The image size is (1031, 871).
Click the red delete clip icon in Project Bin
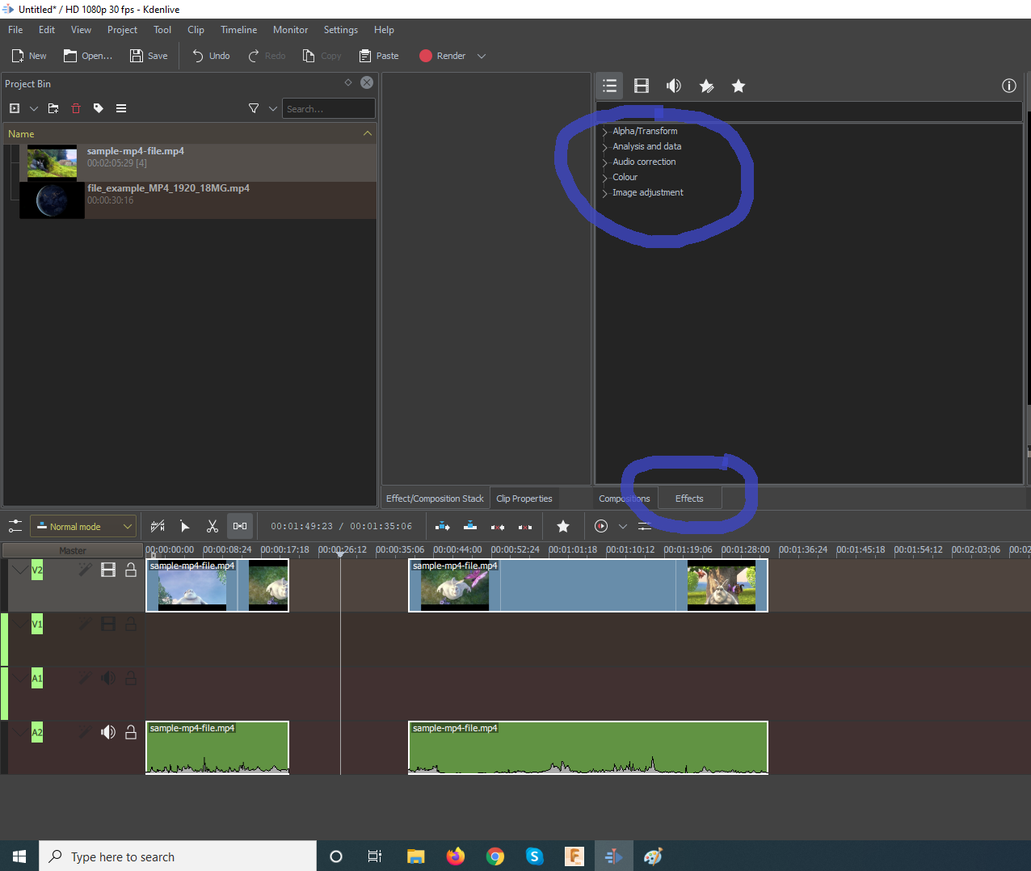tap(76, 108)
